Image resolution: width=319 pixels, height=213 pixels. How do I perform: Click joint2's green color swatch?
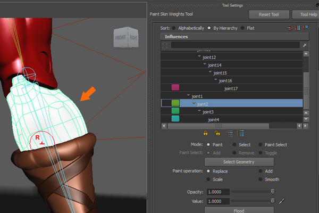click(175, 104)
